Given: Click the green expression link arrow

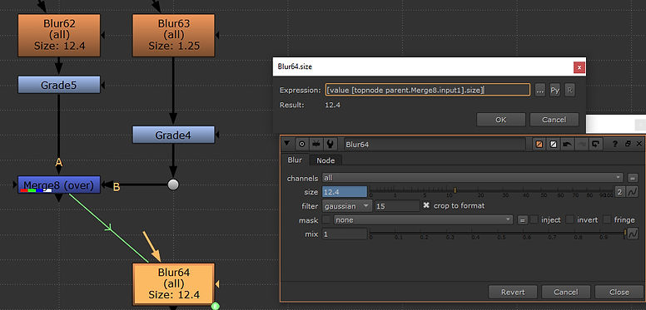Looking at the screenshot, I should coord(109,229).
